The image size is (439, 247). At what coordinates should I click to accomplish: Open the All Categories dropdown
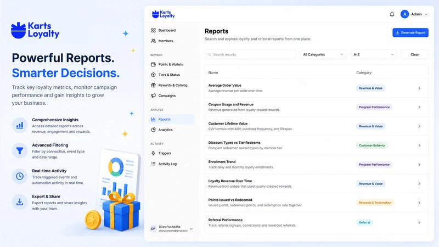point(323,54)
